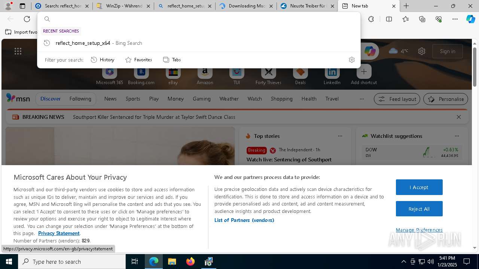Viewport: 479px width, 269px height.
Task: Open the Microsoft 365 shortcut
Action: [109, 76]
